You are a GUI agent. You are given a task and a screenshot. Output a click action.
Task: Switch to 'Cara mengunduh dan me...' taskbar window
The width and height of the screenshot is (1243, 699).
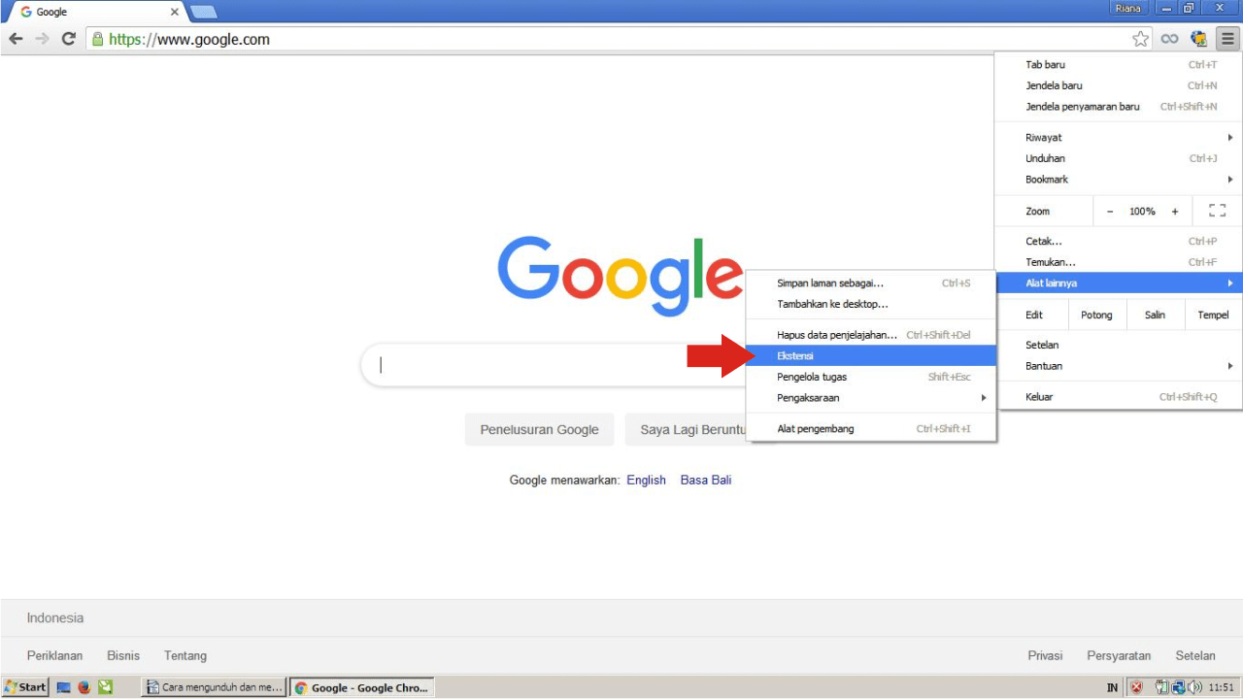point(215,687)
